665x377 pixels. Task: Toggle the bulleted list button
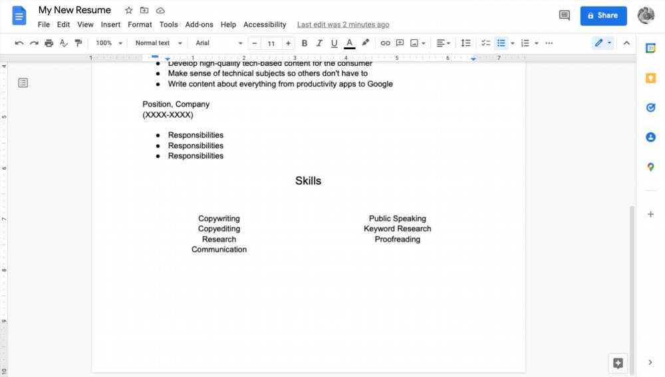(x=501, y=43)
